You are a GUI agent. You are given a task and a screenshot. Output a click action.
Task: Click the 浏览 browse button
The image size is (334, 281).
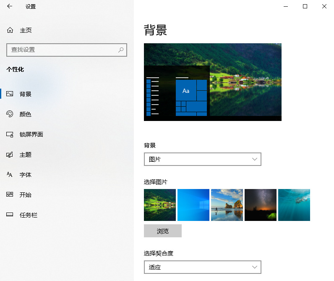pos(163,231)
